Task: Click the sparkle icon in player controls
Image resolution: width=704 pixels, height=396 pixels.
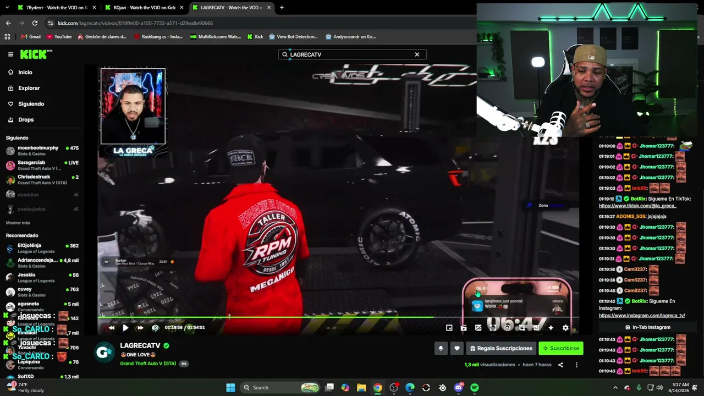Action: [551, 328]
